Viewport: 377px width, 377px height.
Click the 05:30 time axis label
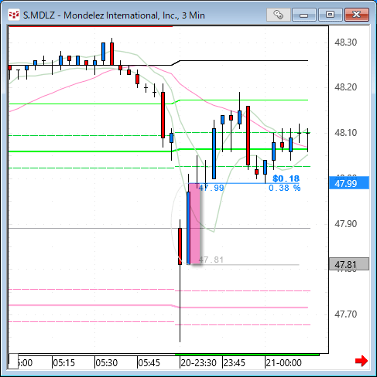tap(107, 363)
